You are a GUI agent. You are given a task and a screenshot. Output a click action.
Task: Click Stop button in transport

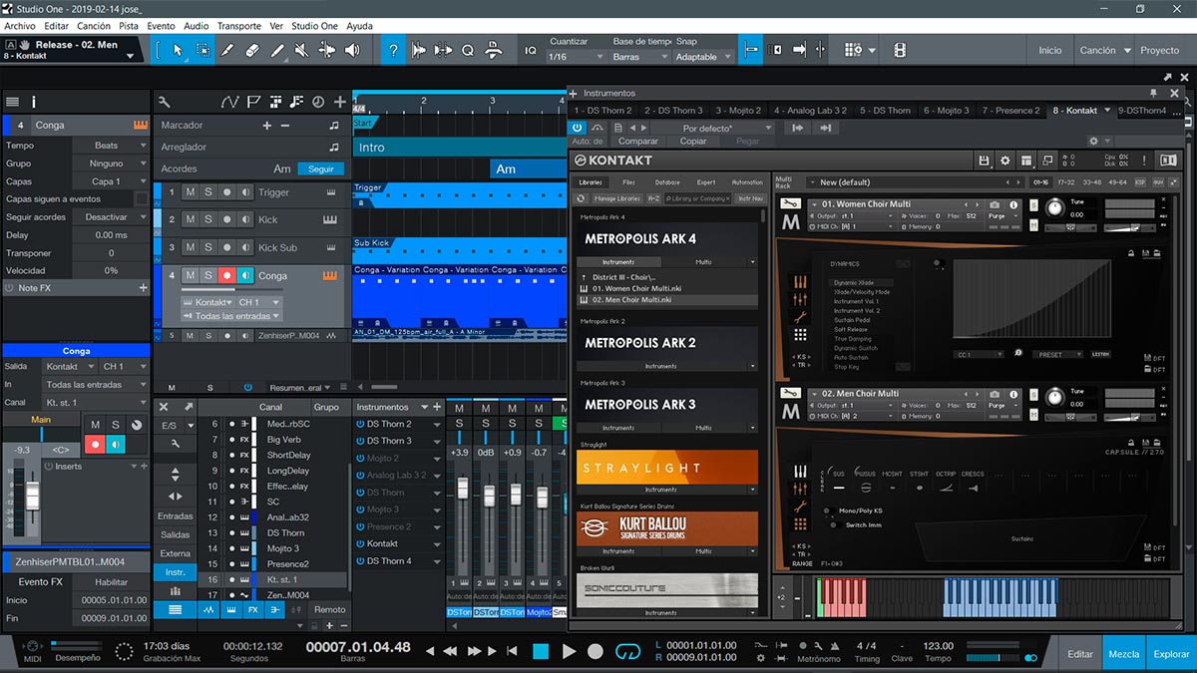pyautogui.click(x=541, y=651)
